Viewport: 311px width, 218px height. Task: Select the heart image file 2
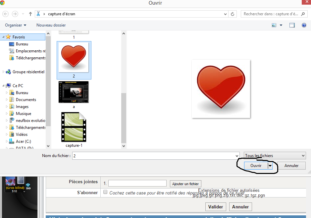[x=74, y=60]
